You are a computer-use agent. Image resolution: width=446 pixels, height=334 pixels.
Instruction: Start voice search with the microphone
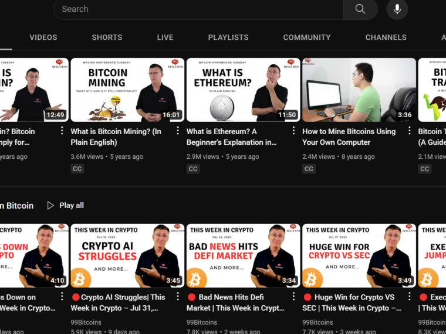click(397, 9)
